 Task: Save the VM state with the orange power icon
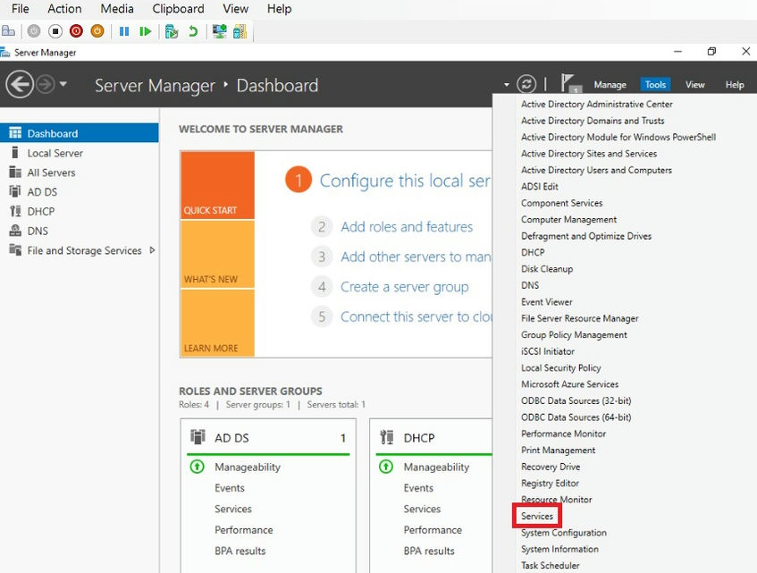point(97,31)
